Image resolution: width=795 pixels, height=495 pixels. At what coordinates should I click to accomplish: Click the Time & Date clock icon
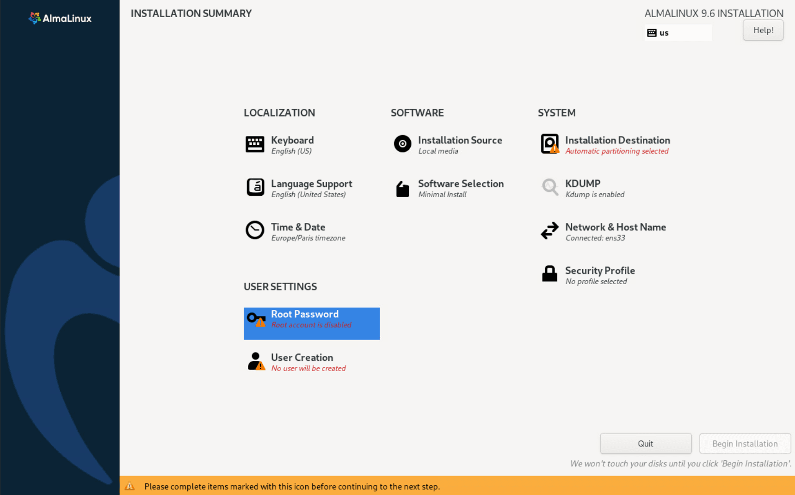pos(255,230)
